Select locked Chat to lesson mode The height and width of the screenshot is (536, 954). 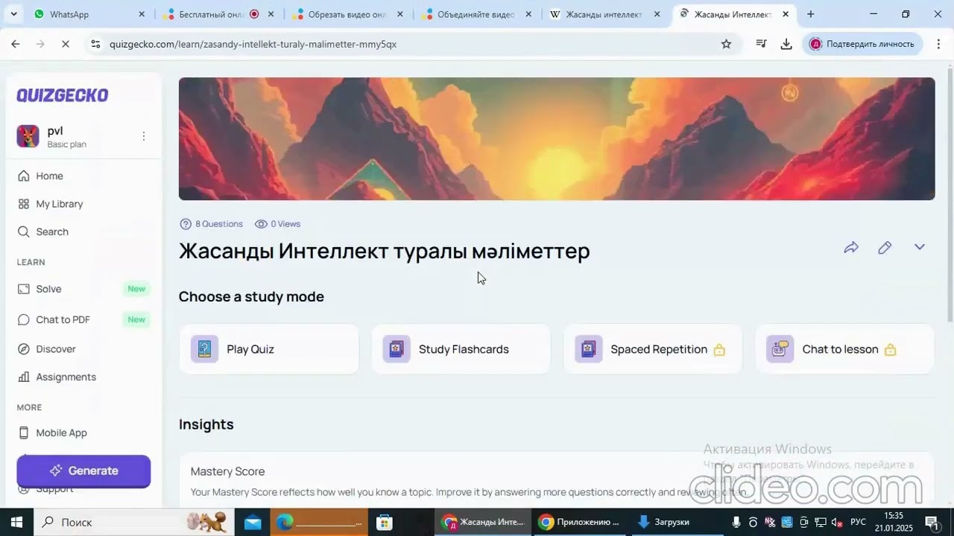point(844,349)
